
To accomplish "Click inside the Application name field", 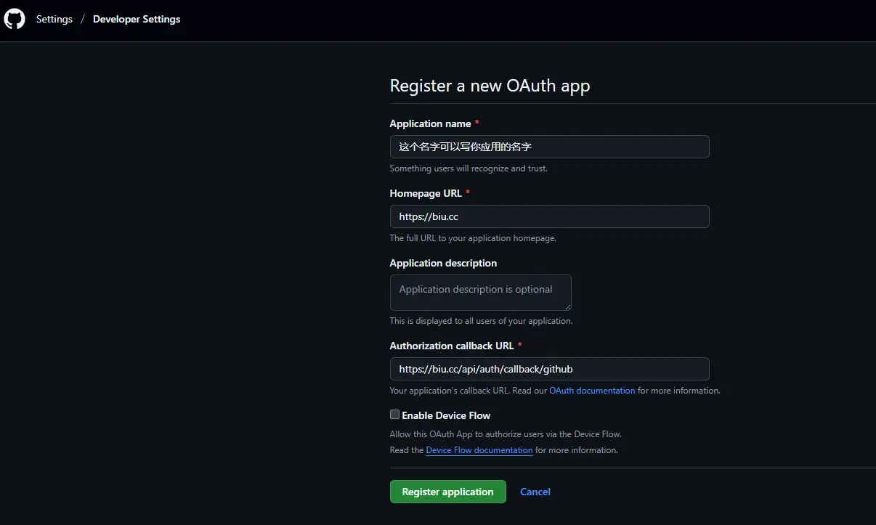I will click(549, 146).
